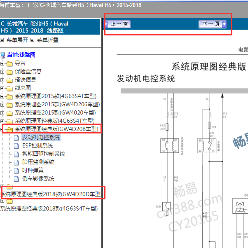The width and height of the screenshot is (248, 248).
Task: Go to previous page with 上一页 button
Action: pos(117,24)
